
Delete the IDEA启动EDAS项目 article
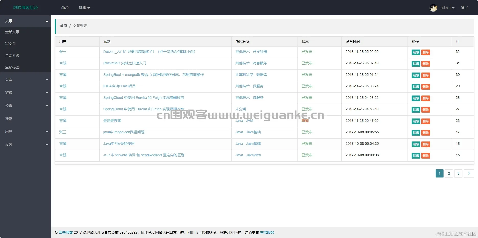pos(426,87)
